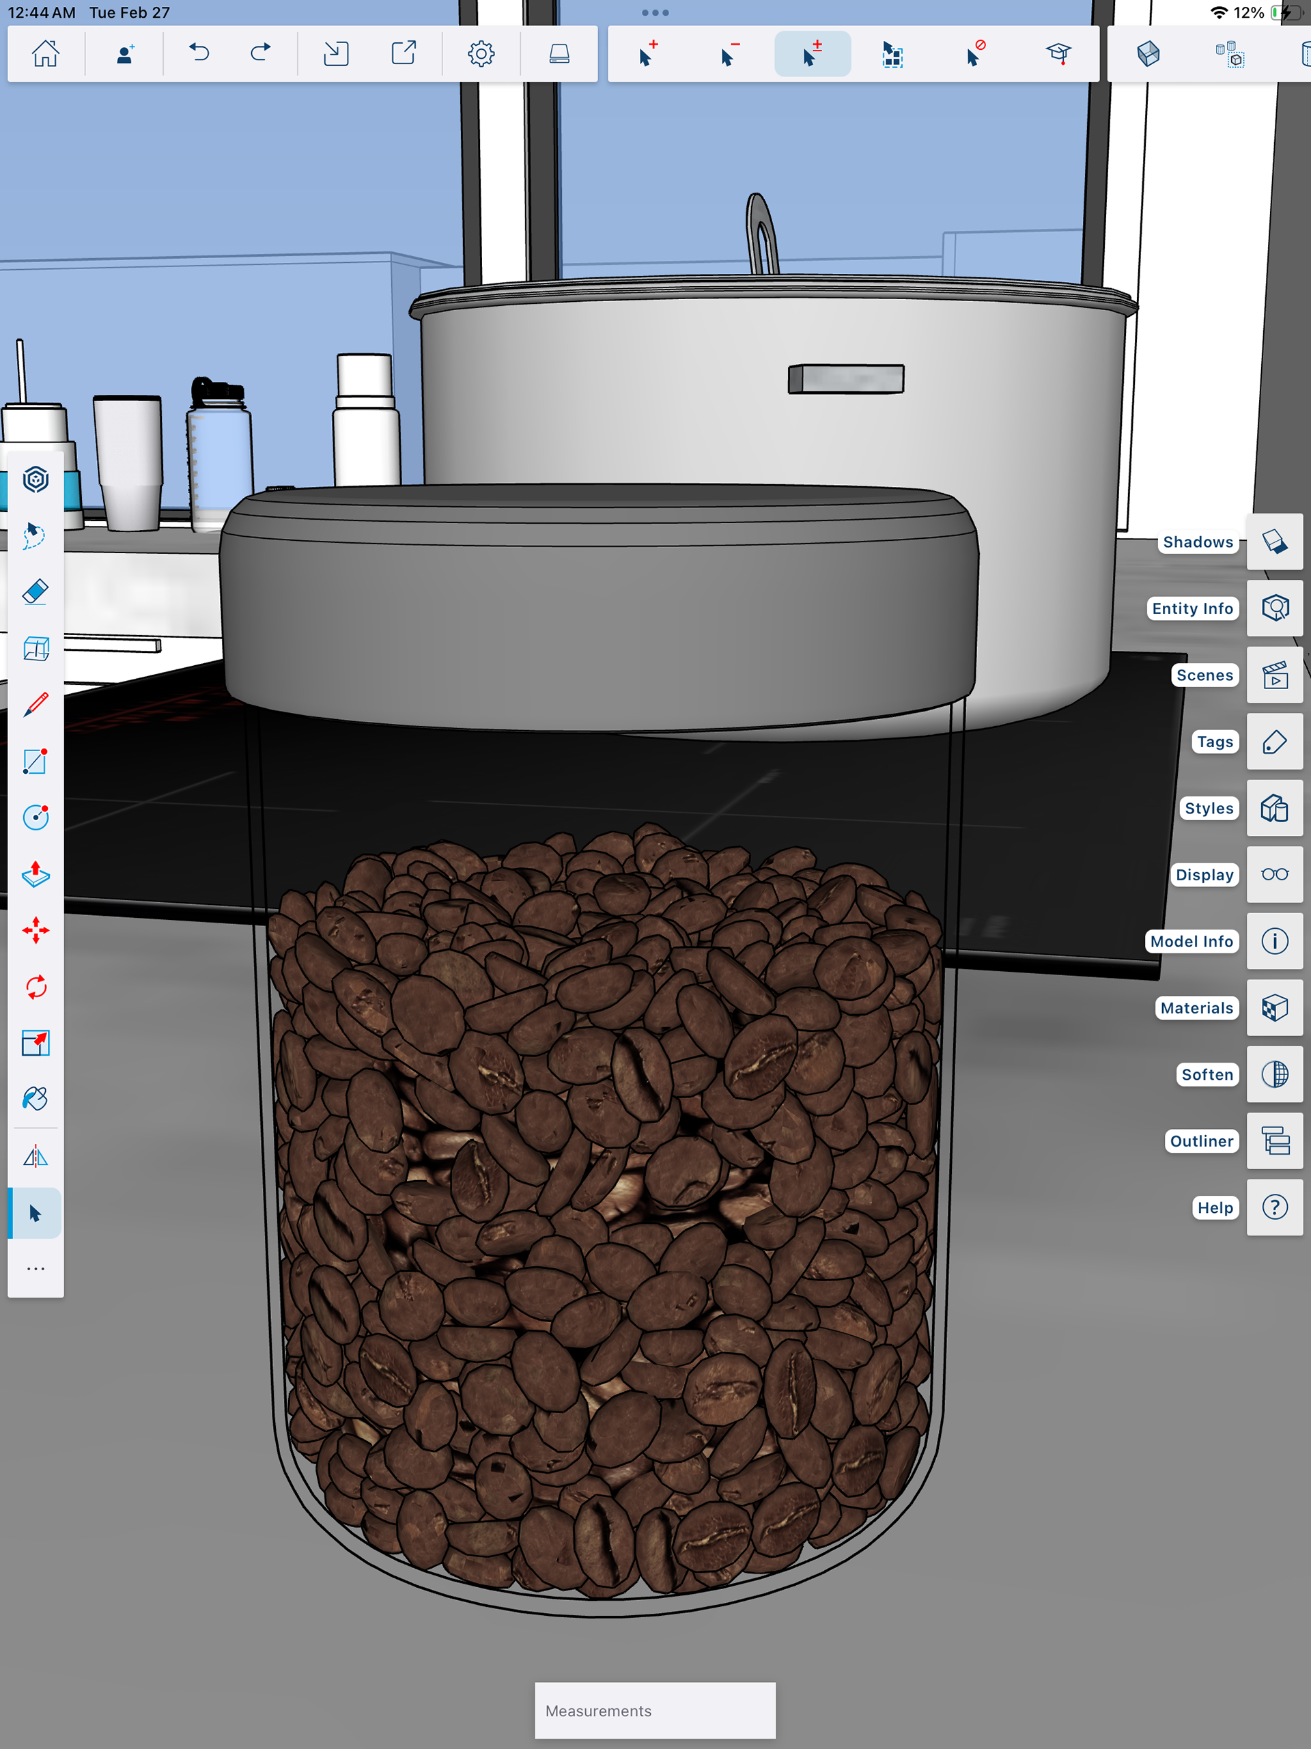1311x1749 pixels.
Task: Select the Paint Bucket tool
Action: pos(36,1098)
